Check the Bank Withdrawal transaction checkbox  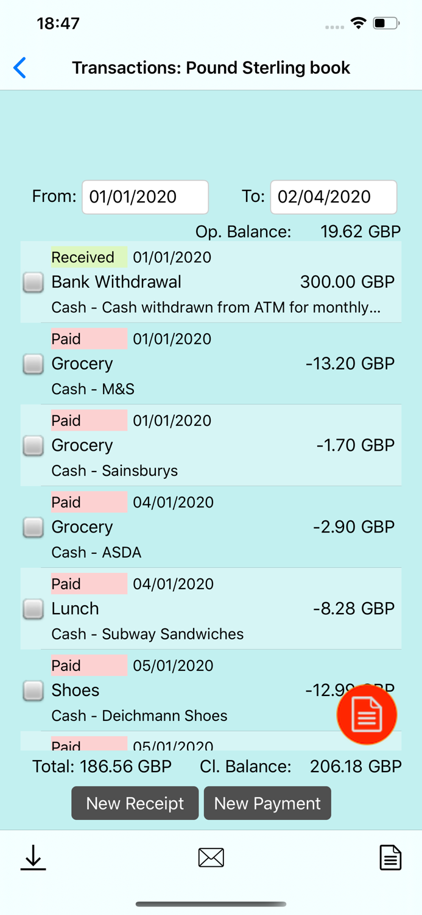[33, 282]
